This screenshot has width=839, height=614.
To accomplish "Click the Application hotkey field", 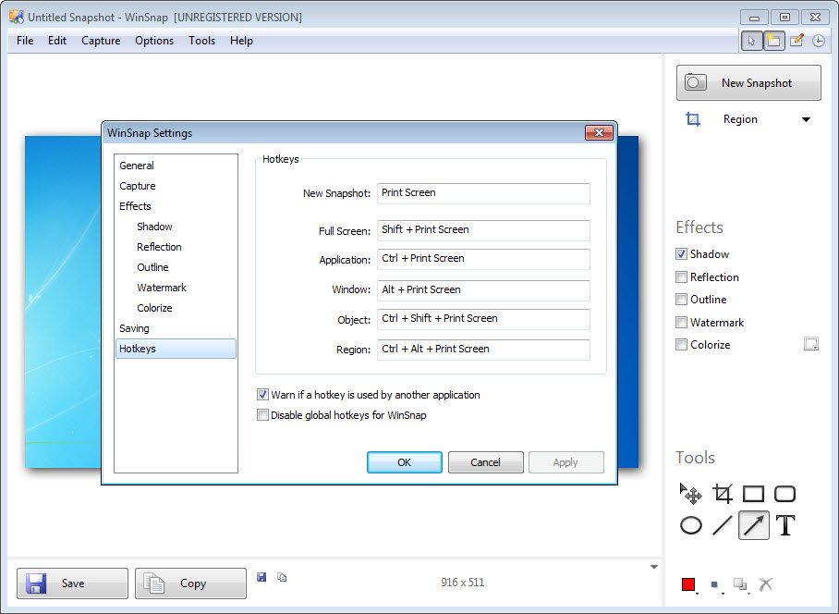I will [483, 259].
